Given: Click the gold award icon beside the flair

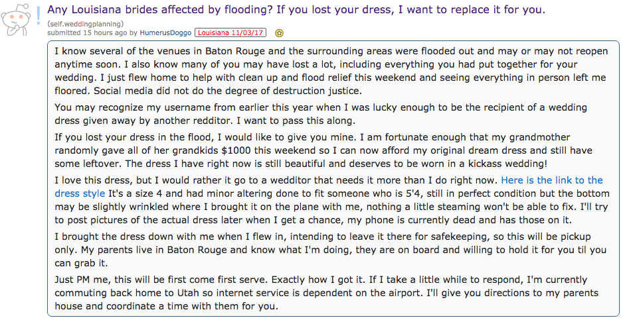Looking at the screenshot, I should pos(280,32).
